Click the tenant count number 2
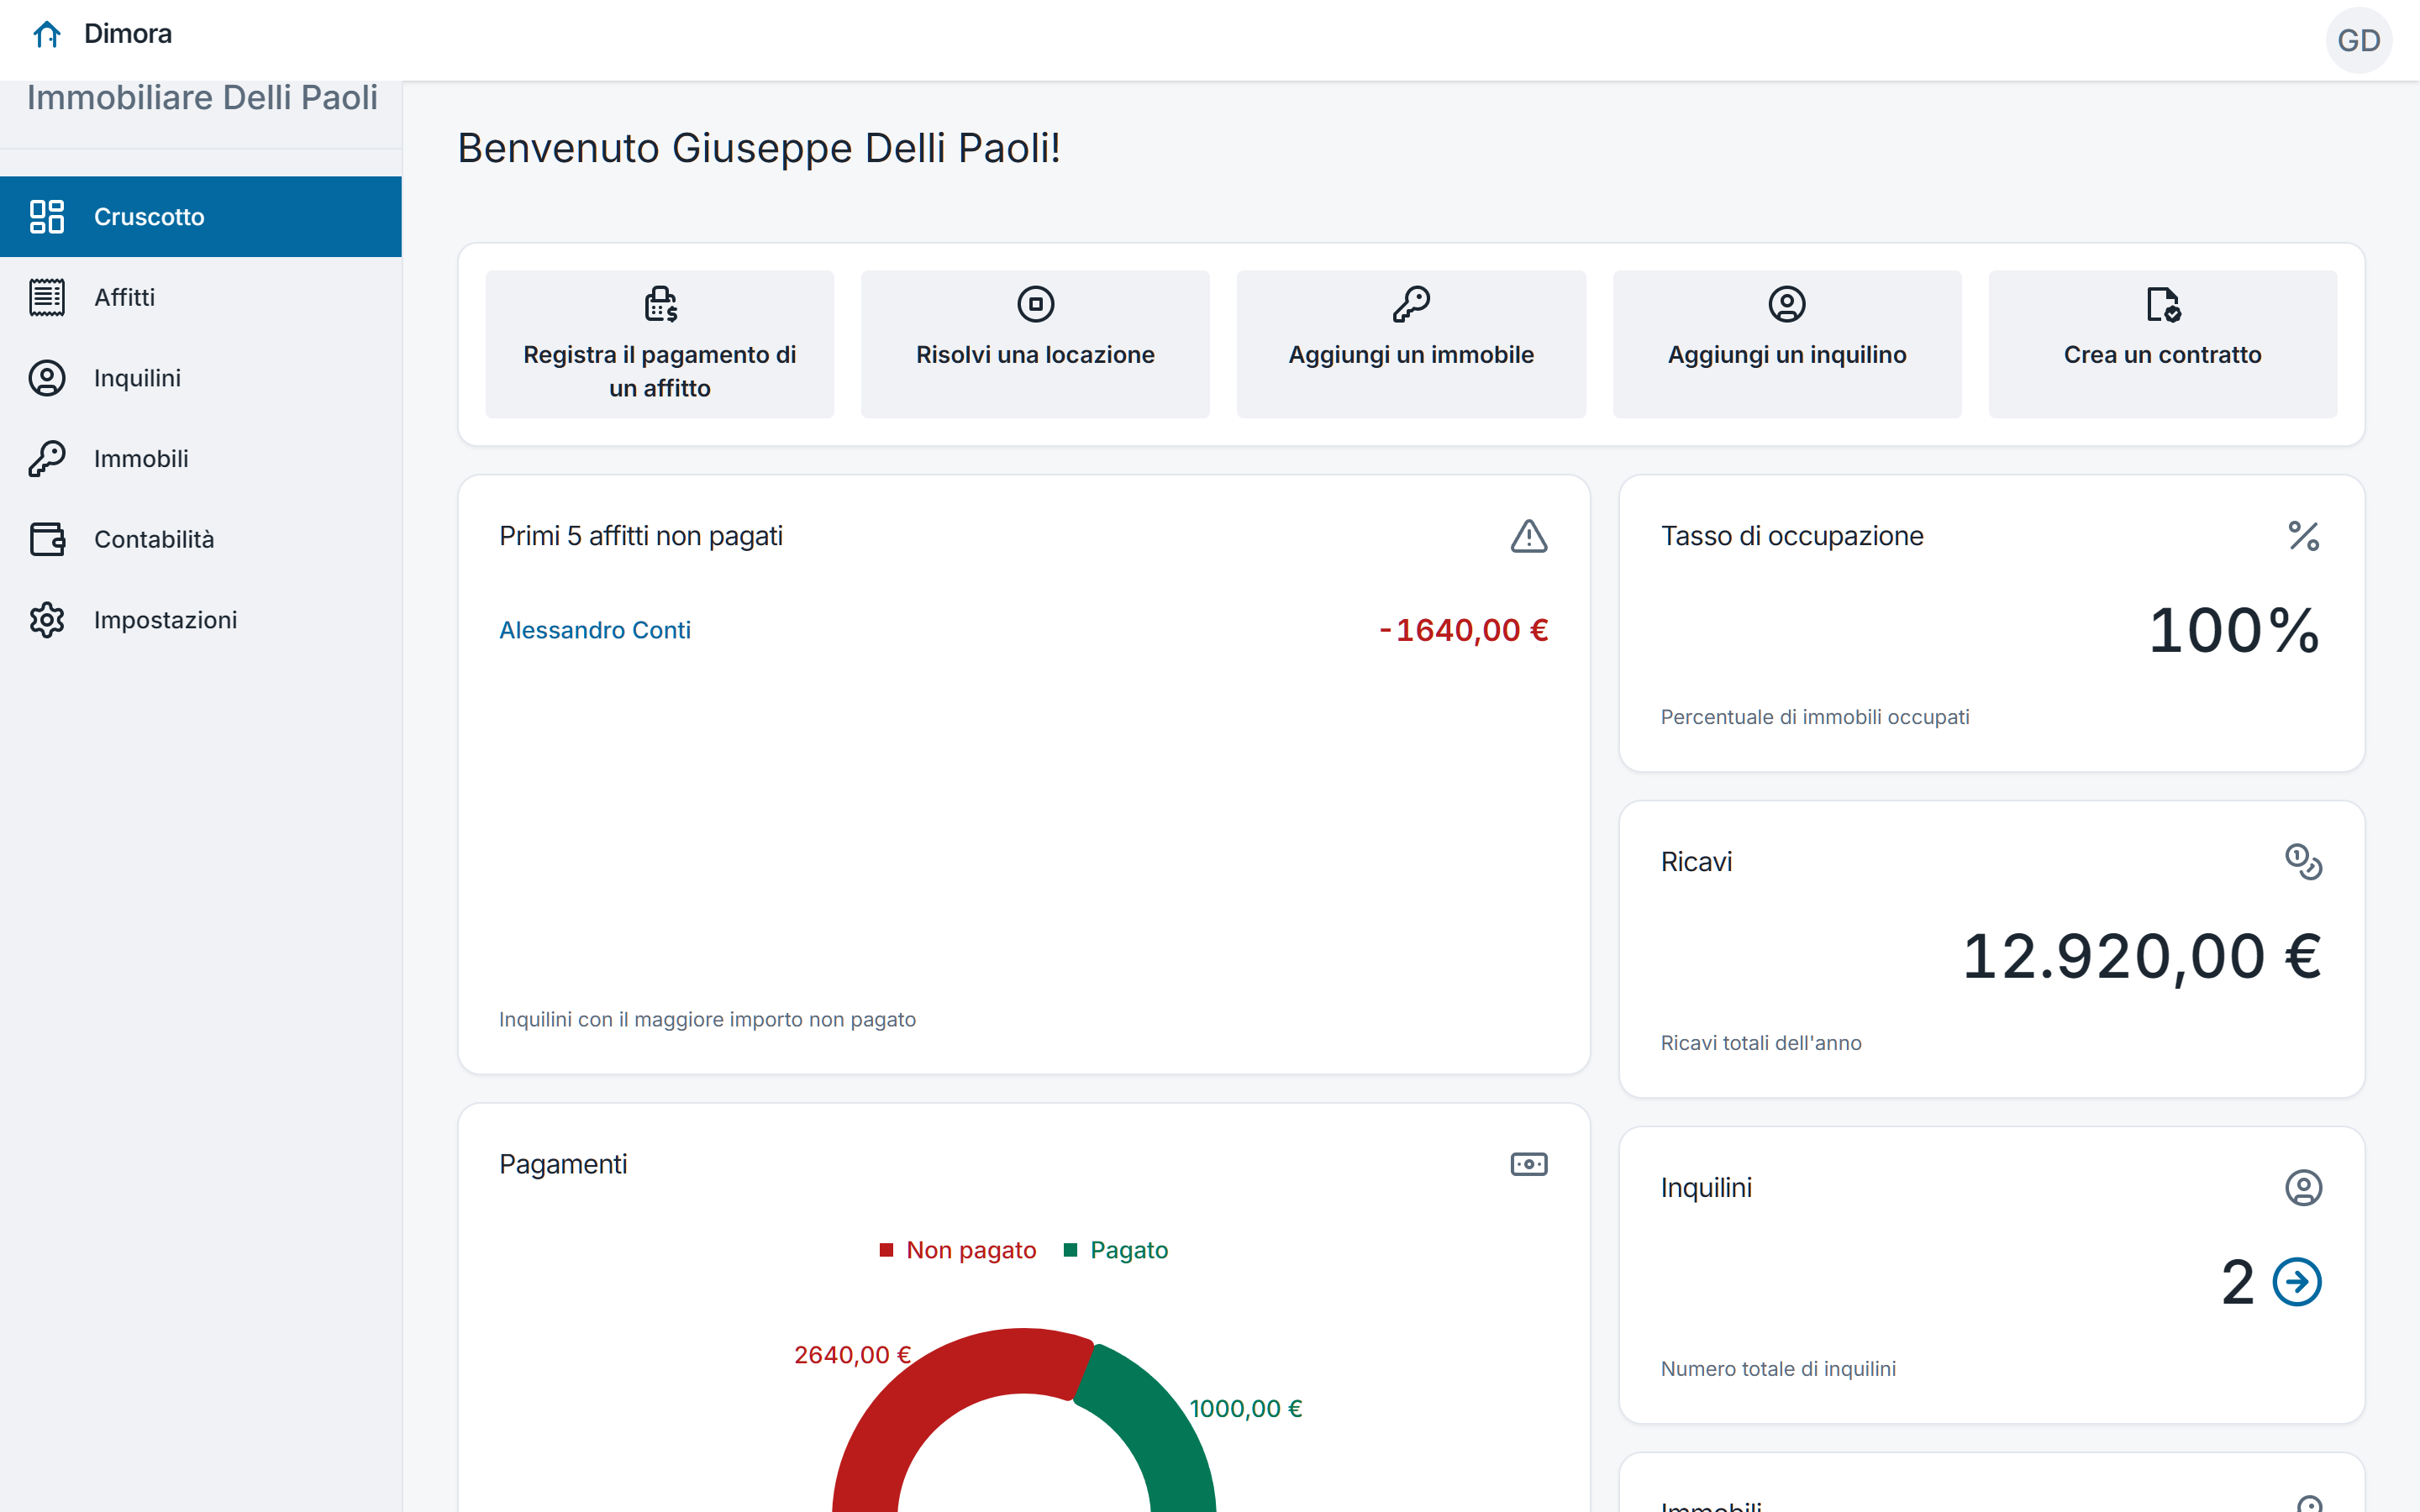The image size is (2420, 1512). [2238, 1282]
